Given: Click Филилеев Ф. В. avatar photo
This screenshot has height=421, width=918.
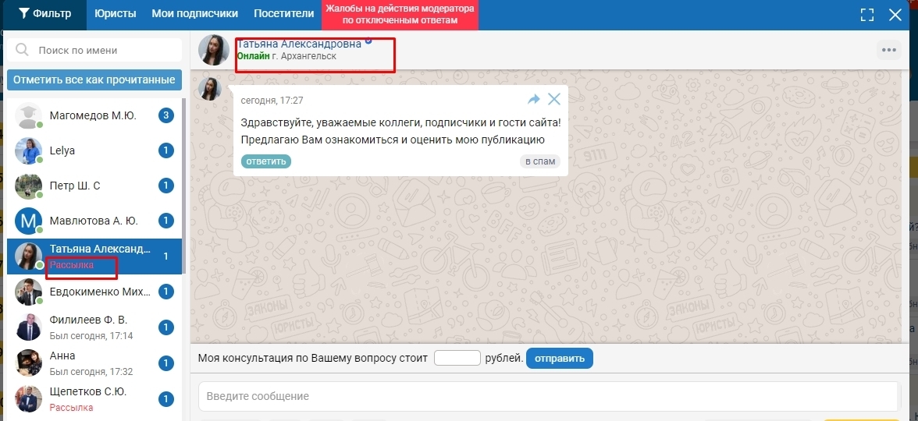Looking at the screenshot, I should click(28, 327).
